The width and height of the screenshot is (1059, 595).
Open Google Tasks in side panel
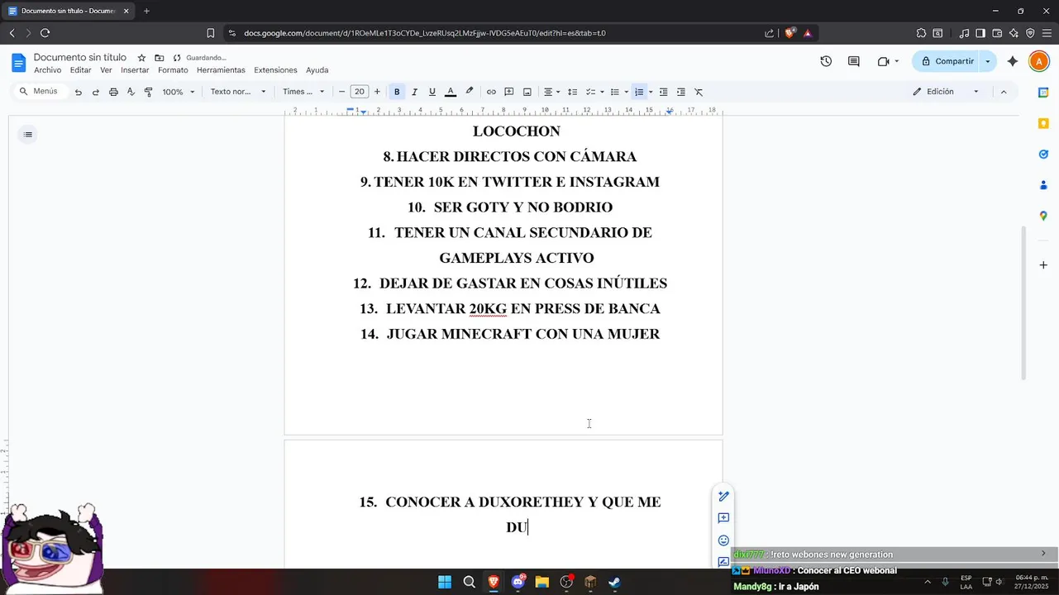coord(1043,154)
